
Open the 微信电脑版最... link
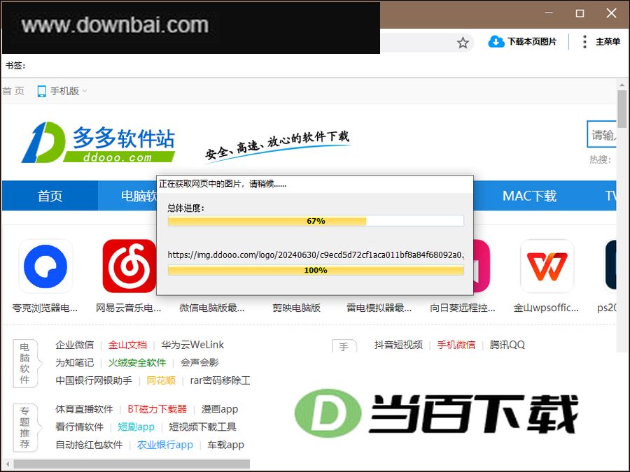211,308
